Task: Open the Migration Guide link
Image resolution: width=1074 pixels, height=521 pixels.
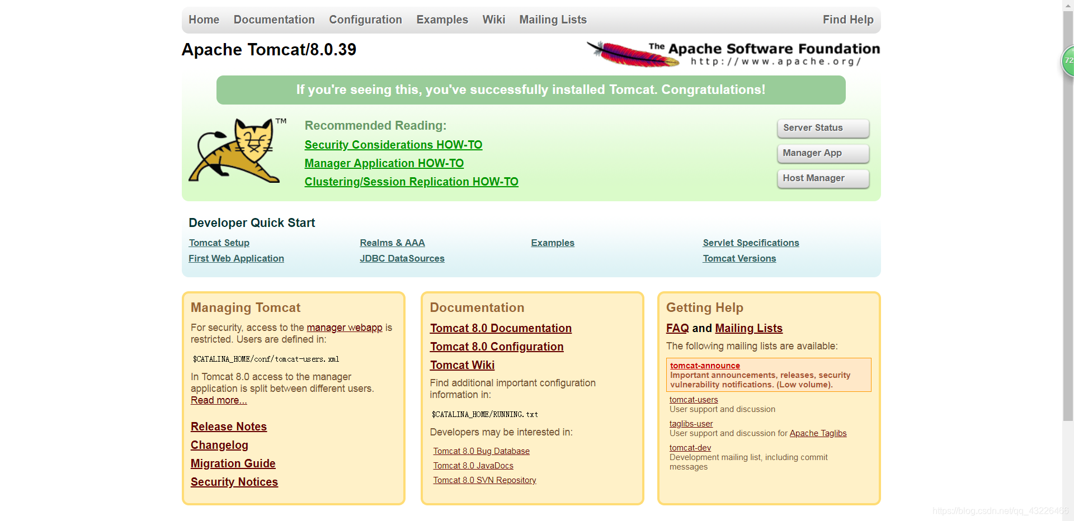Action: [233, 463]
